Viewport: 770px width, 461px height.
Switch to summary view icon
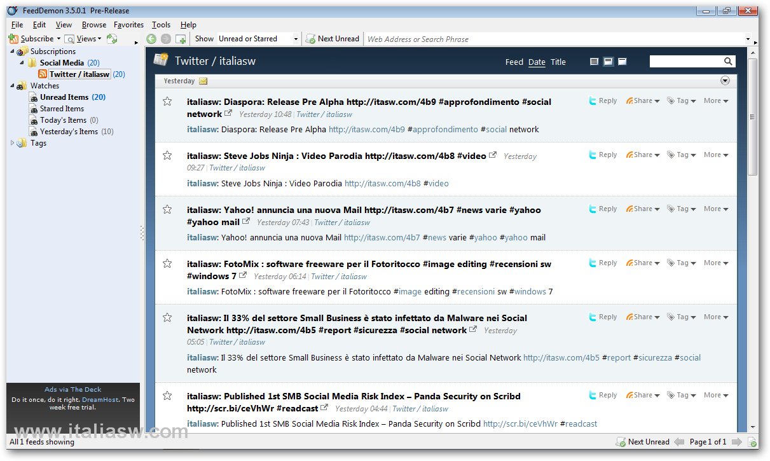coord(608,62)
